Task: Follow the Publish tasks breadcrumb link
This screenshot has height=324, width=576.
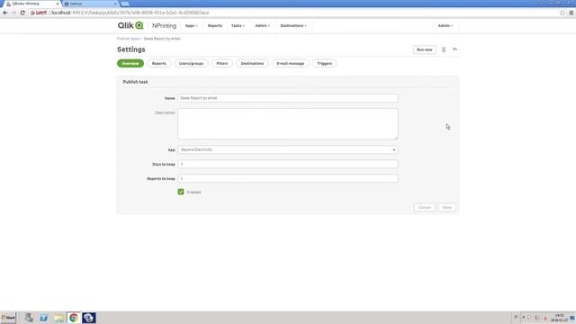Action: coord(128,39)
